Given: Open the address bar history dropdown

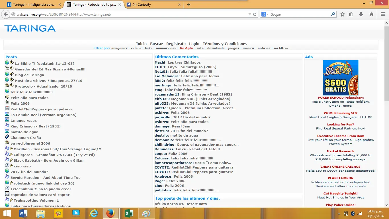Looking at the screenshot, I should (250, 14).
